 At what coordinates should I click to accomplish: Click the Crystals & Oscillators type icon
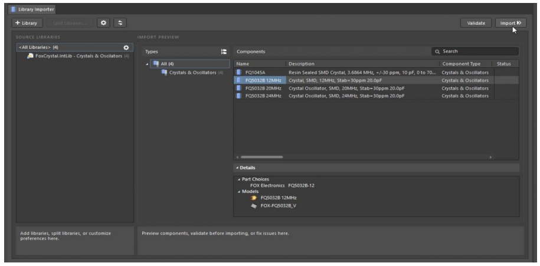(164, 73)
